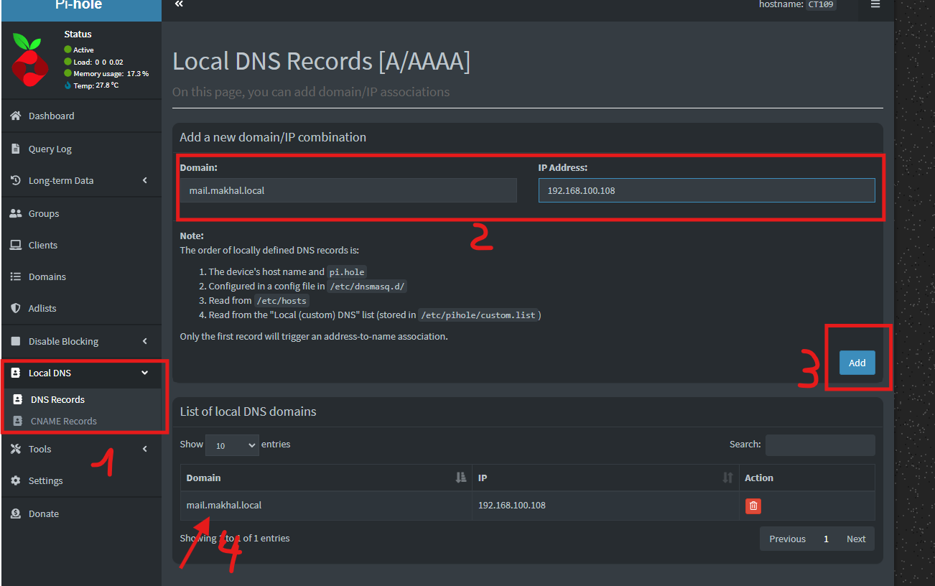Collapse sidebar with double chevron icon
Viewport: 935px width, 586px height.
pos(179,4)
